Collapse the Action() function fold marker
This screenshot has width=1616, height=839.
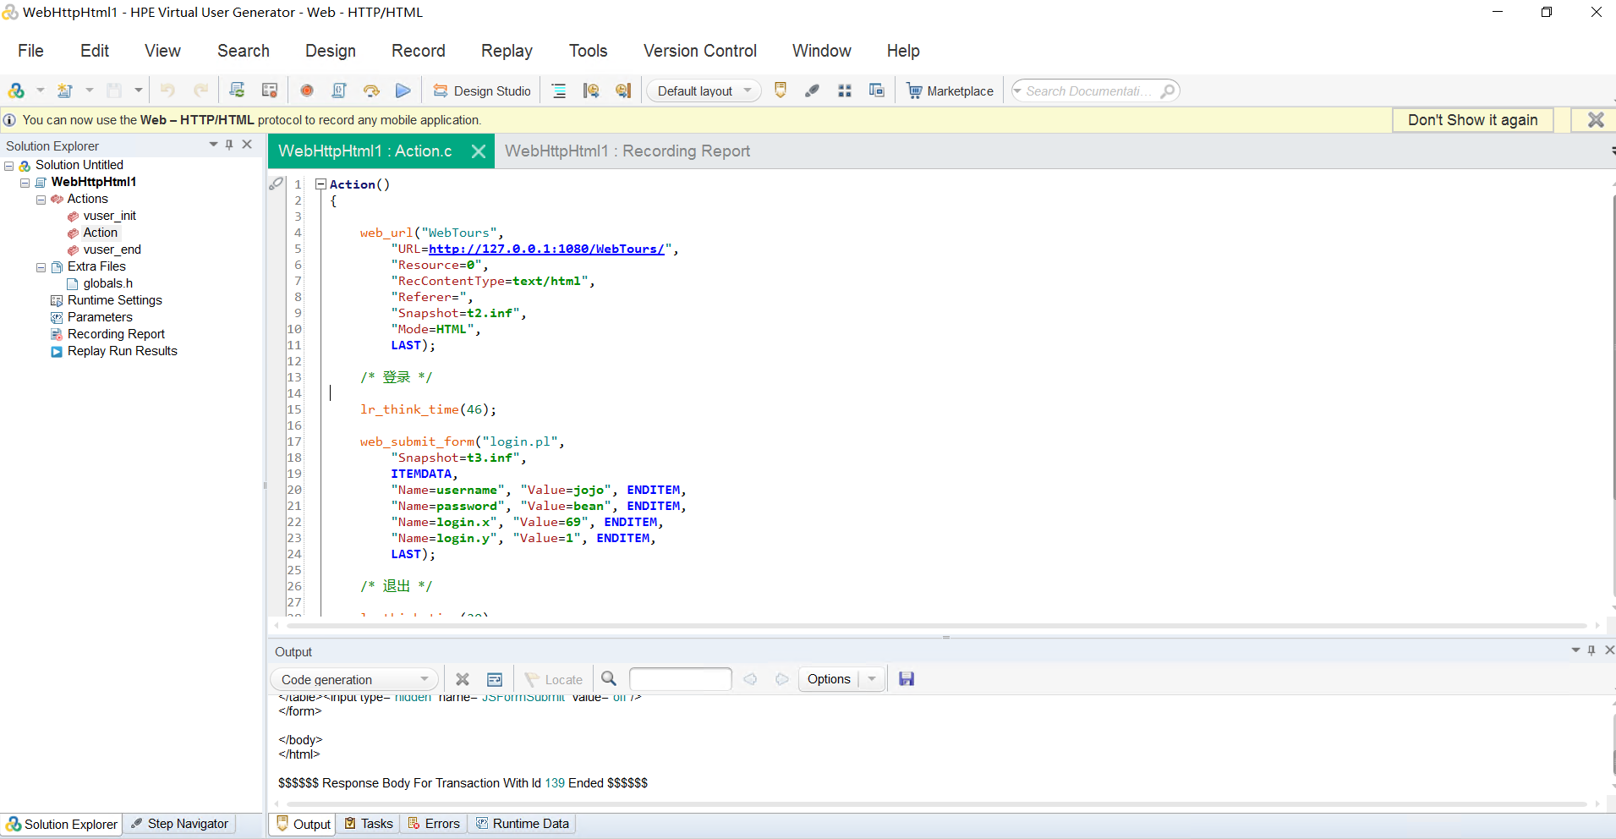[320, 184]
